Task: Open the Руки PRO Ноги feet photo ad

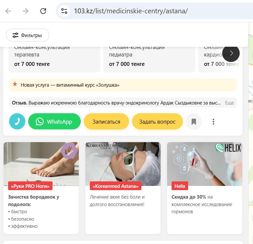Action: coord(41,164)
